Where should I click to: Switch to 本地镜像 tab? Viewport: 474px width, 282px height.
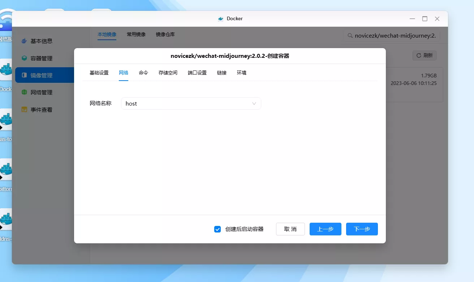[107, 34]
